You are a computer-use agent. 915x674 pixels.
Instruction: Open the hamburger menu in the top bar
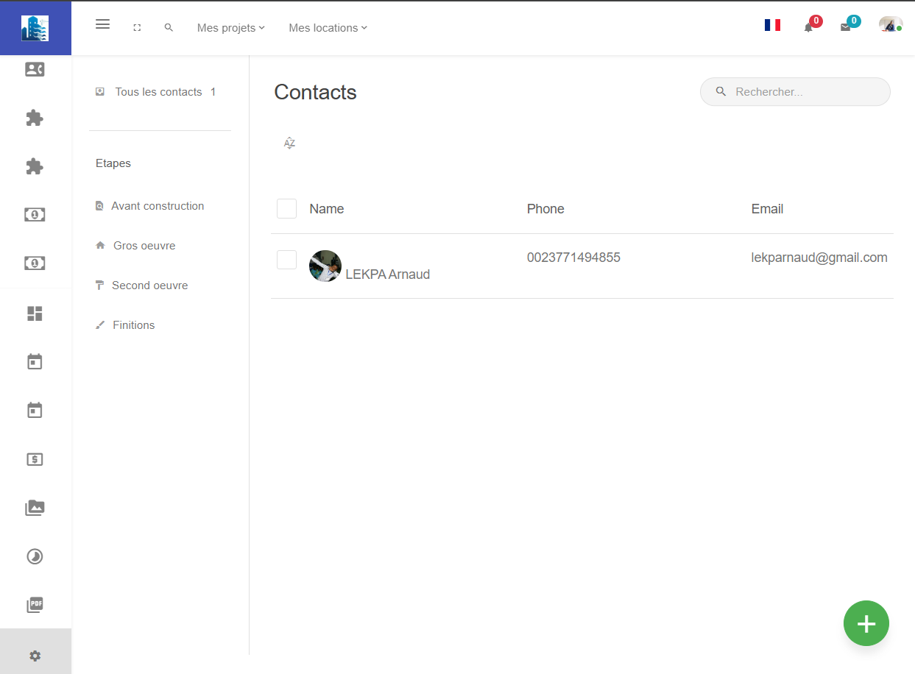[x=103, y=24]
